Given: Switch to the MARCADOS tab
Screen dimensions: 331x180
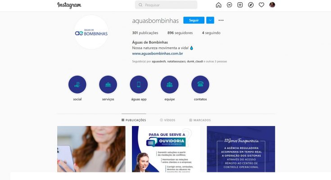Looking at the screenshot, I should 200,120.
